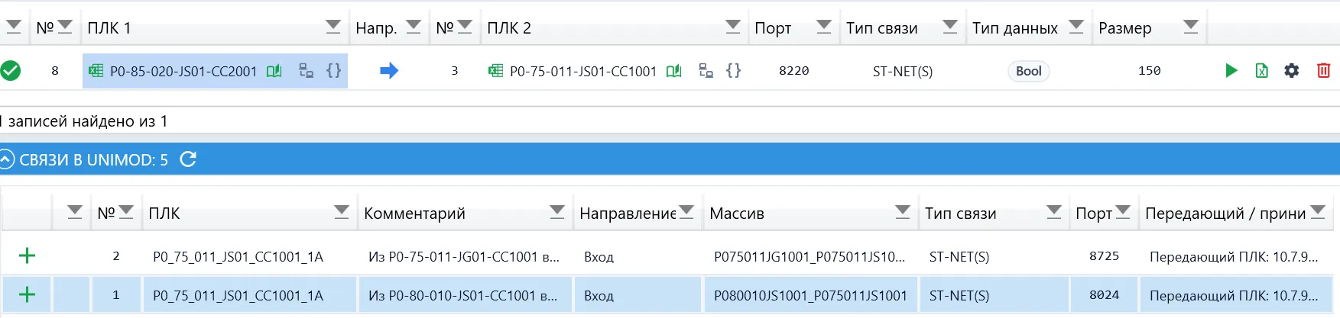1340x318 pixels.
Task: Open filter for Передающий / прини column
Action: pyautogui.click(x=1318, y=213)
